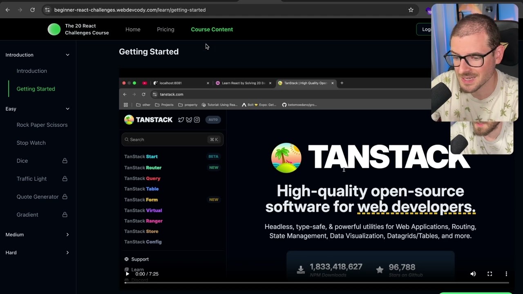Bookmark this page with the star icon
The image size is (523, 294).
coord(411,10)
